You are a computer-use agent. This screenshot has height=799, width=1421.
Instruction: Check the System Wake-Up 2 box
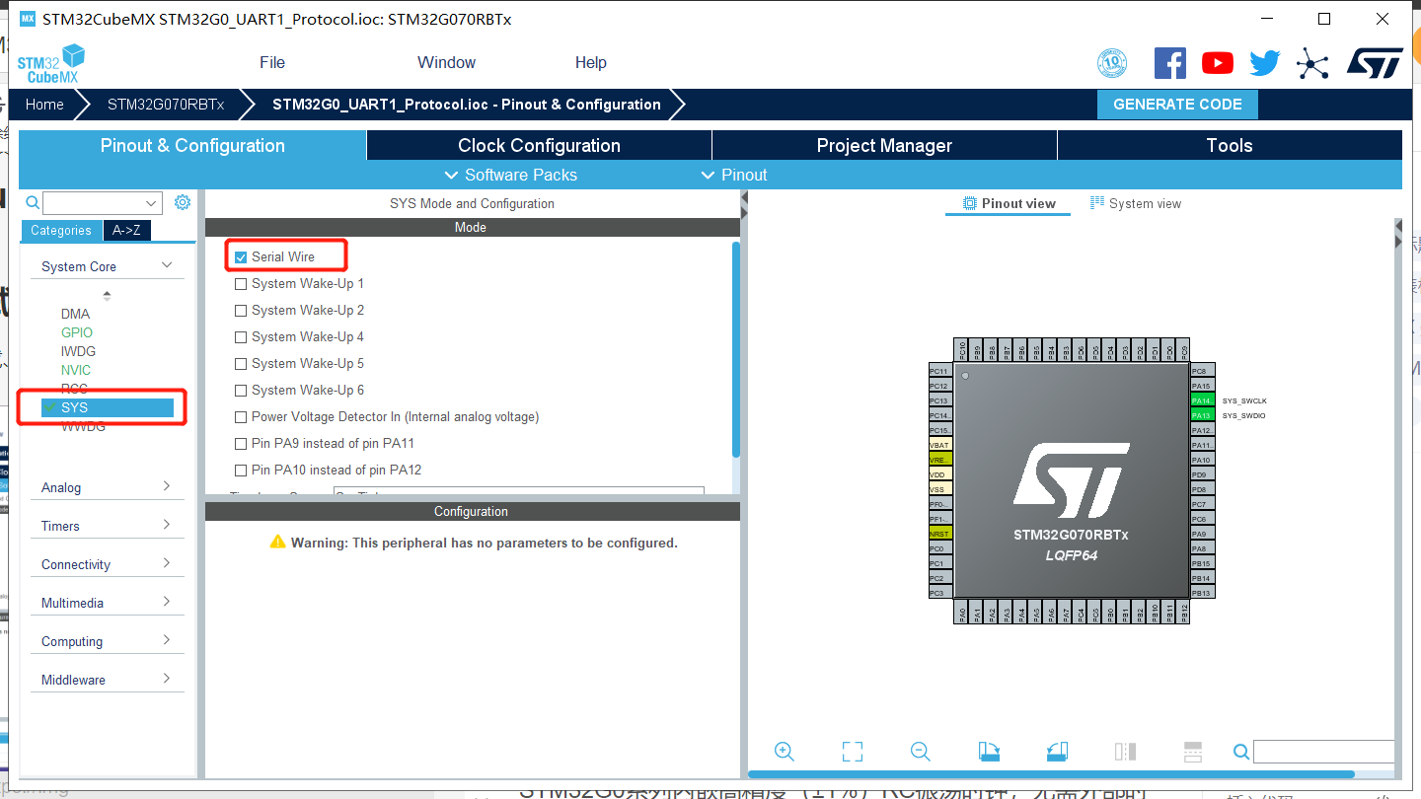pyautogui.click(x=240, y=310)
